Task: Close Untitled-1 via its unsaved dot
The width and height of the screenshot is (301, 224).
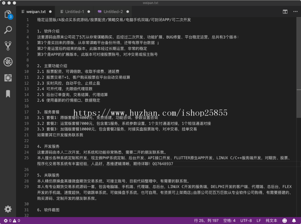Action: [x=89, y=12]
